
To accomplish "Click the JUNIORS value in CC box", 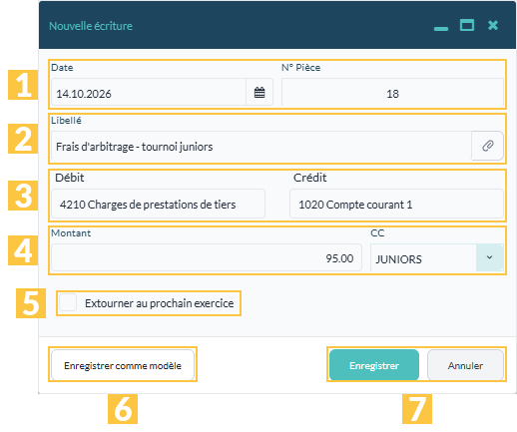I will pyautogui.click(x=398, y=259).
